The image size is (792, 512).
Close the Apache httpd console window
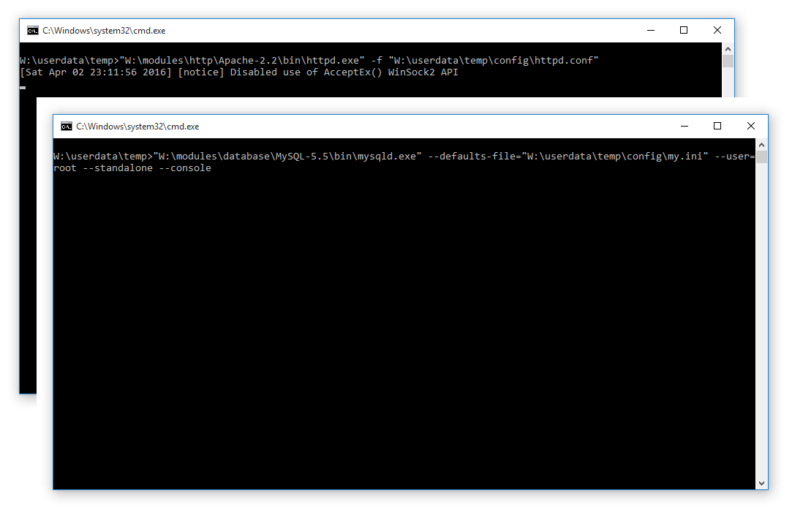[717, 31]
